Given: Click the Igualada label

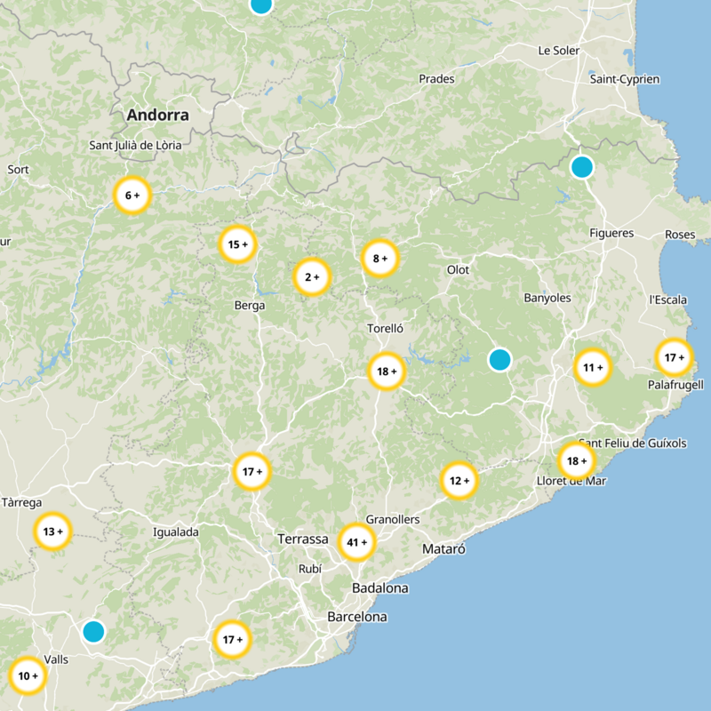Looking at the screenshot, I should click(175, 531).
